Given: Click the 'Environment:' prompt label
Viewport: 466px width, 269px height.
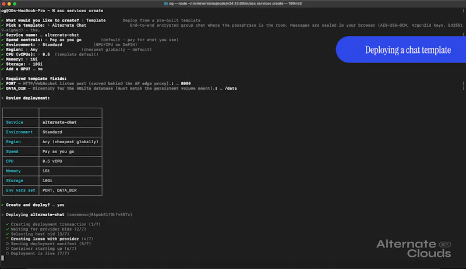Looking at the screenshot, I should [x=20, y=45].
